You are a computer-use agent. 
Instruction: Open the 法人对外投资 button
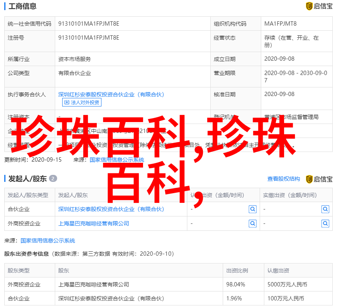82,102
